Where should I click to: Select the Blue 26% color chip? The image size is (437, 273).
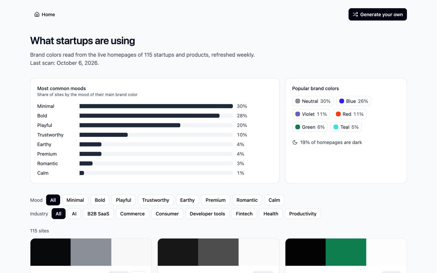point(354,101)
